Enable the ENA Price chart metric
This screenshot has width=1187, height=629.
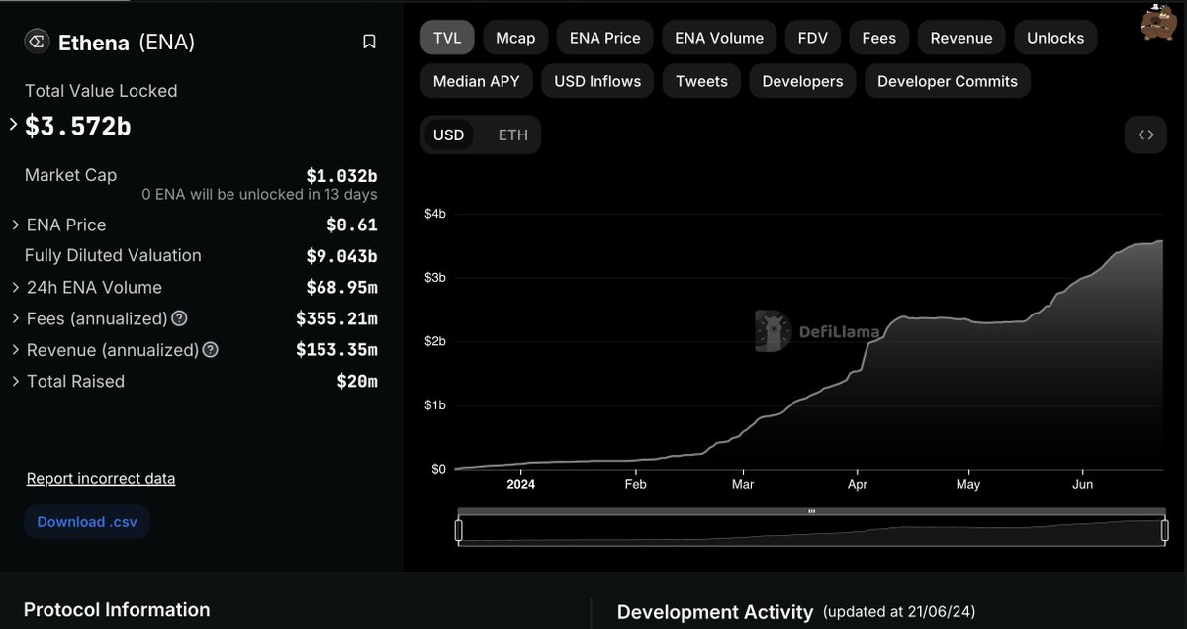[605, 38]
